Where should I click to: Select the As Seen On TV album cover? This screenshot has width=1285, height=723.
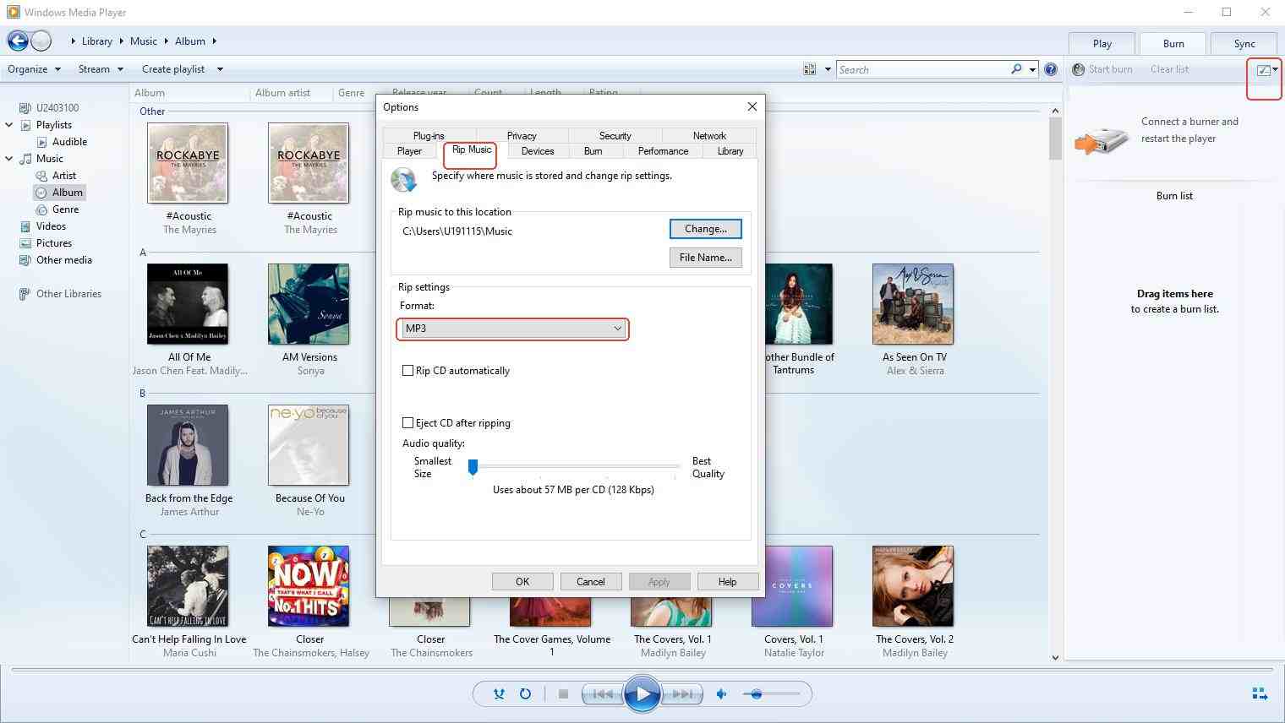pos(913,304)
